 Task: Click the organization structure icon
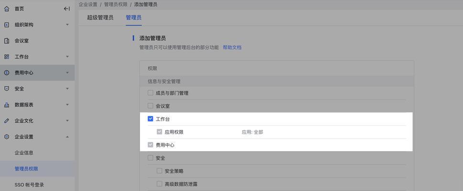(x=7, y=25)
